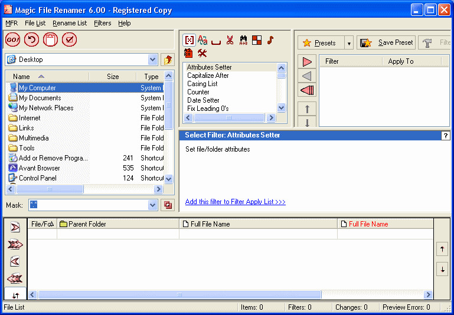Open the Rename List menu

tap(70, 23)
